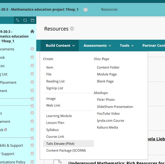Open the Skills & Support sidebar link
165x164 pixels.
tap(11, 146)
